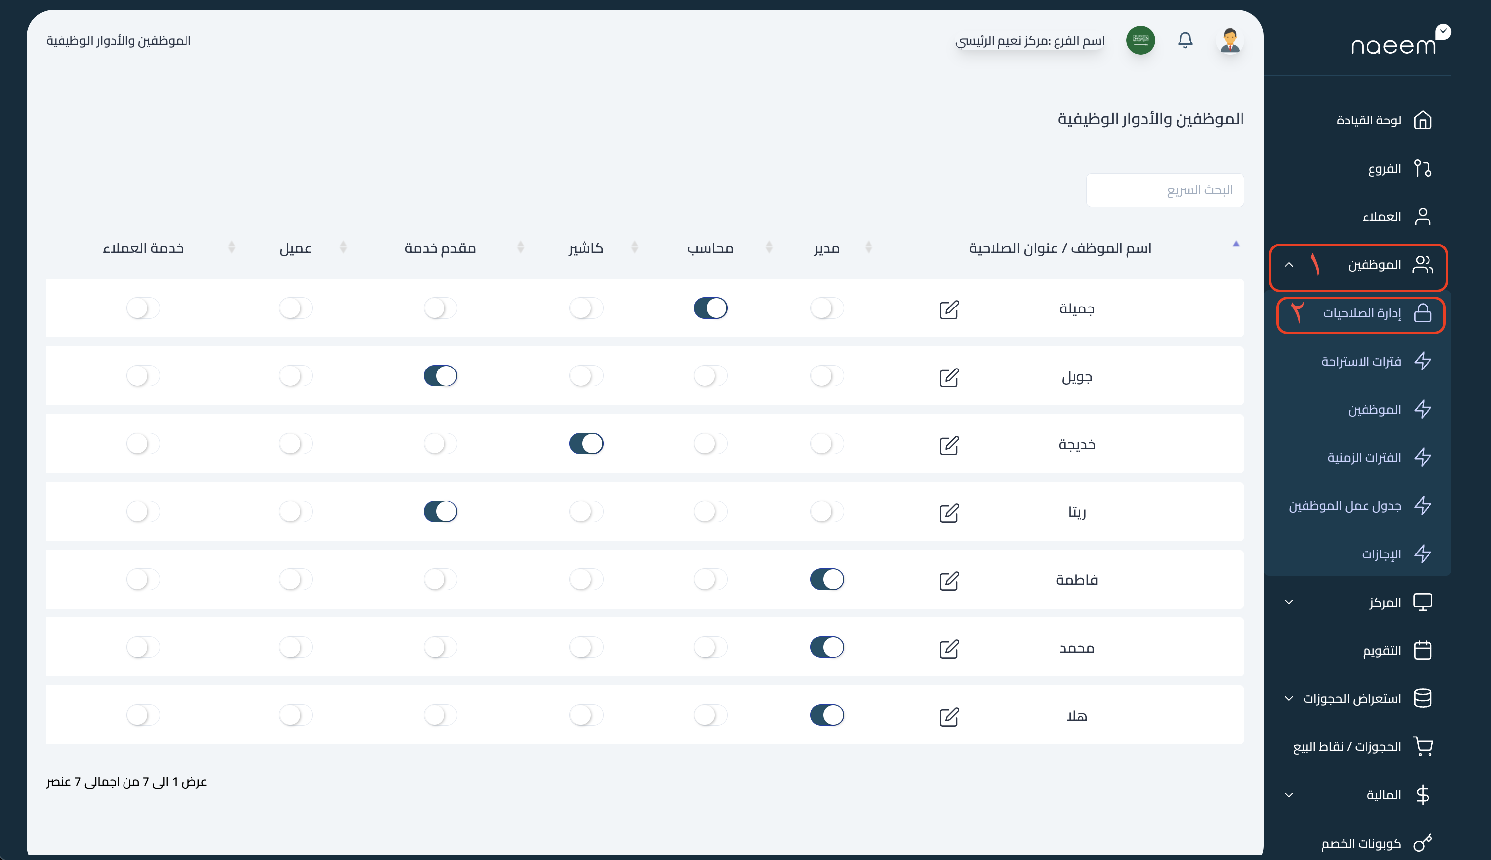Screen dimensions: 1491x860
Task: Select the employee name فاطمة
Action: (x=1077, y=580)
